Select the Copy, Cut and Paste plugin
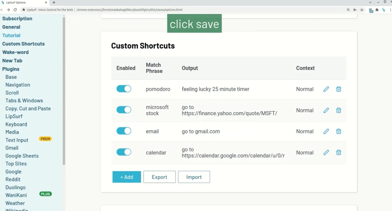This screenshot has height=211, width=392. click(28, 109)
